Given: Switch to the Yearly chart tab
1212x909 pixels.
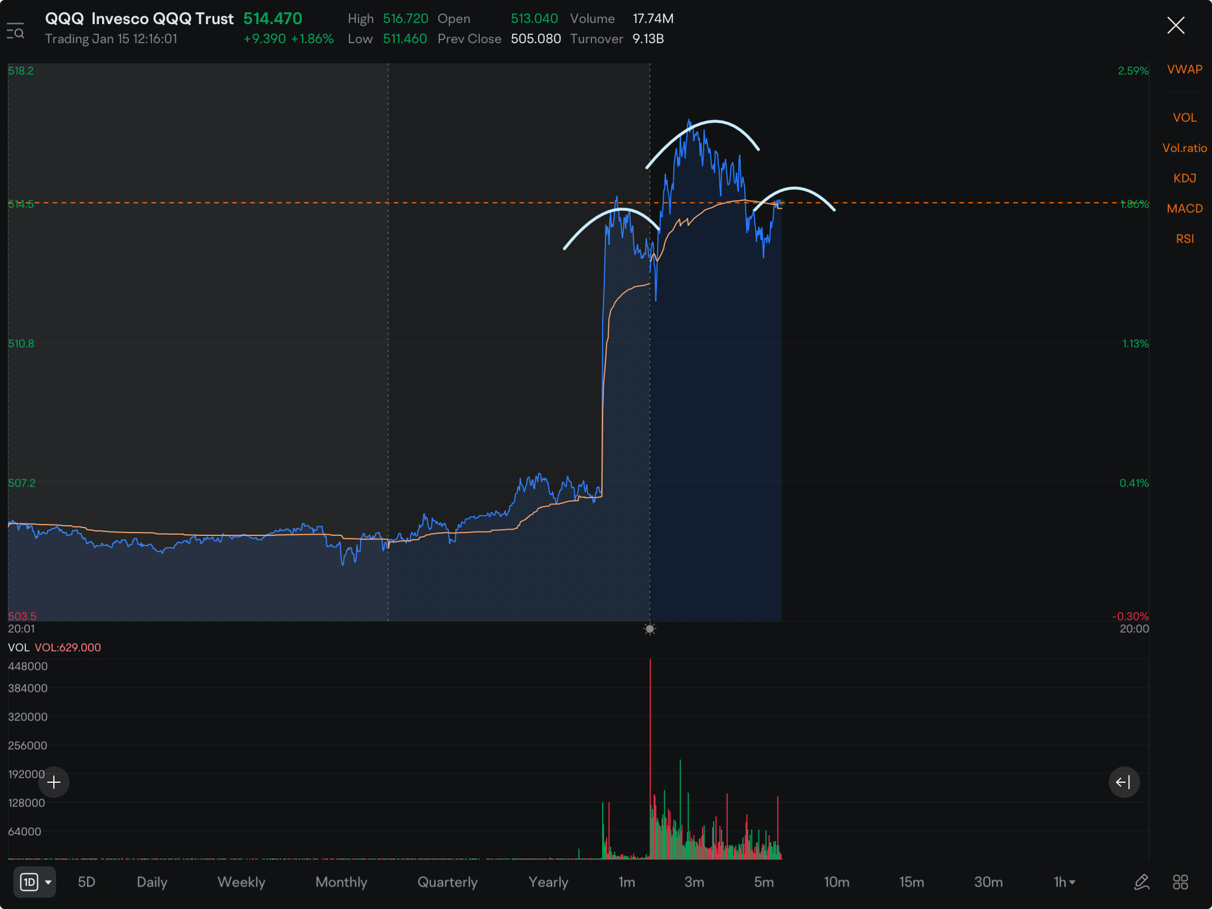Looking at the screenshot, I should (x=548, y=882).
